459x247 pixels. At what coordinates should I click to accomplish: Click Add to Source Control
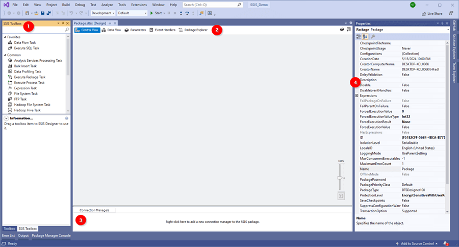click(x=417, y=243)
